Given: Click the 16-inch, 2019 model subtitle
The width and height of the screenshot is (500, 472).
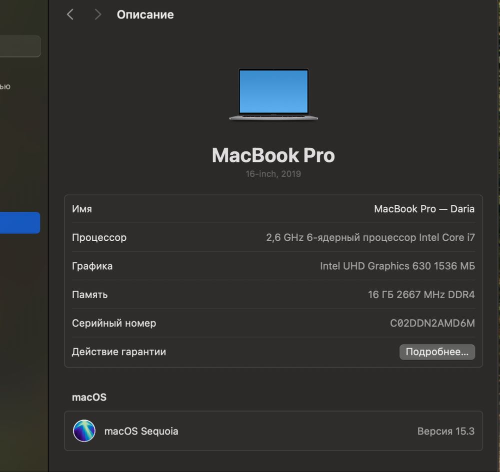Looking at the screenshot, I should pyautogui.click(x=273, y=174).
